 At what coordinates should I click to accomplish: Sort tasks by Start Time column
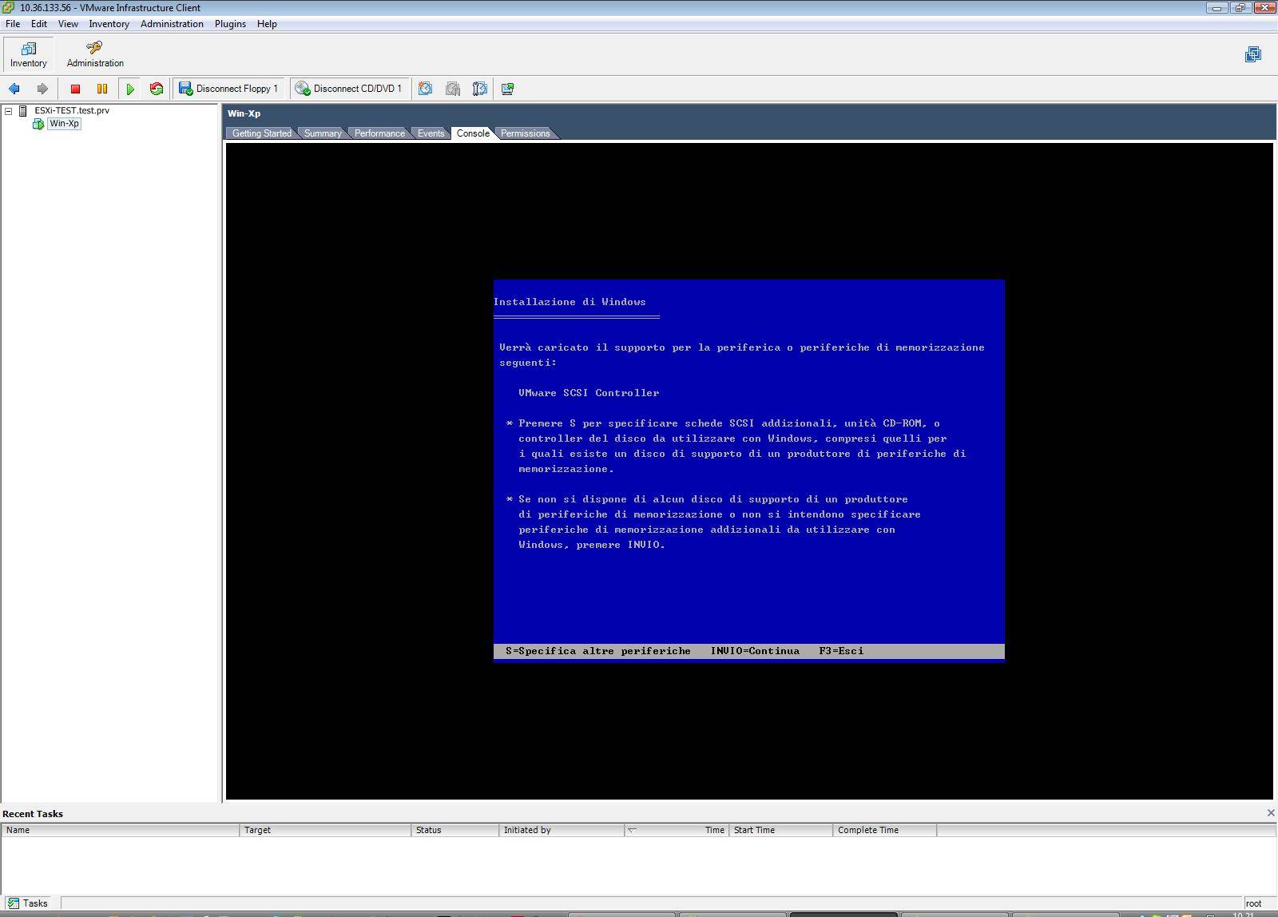coord(780,830)
